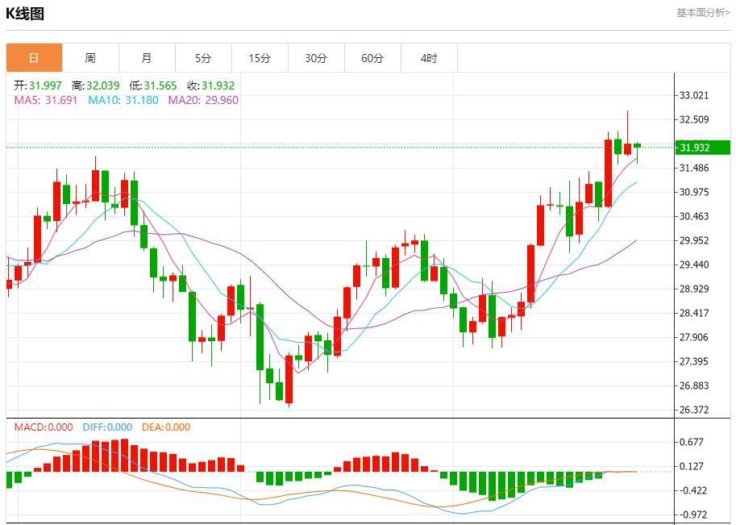Open the 5分 interval chart

(x=203, y=58)
